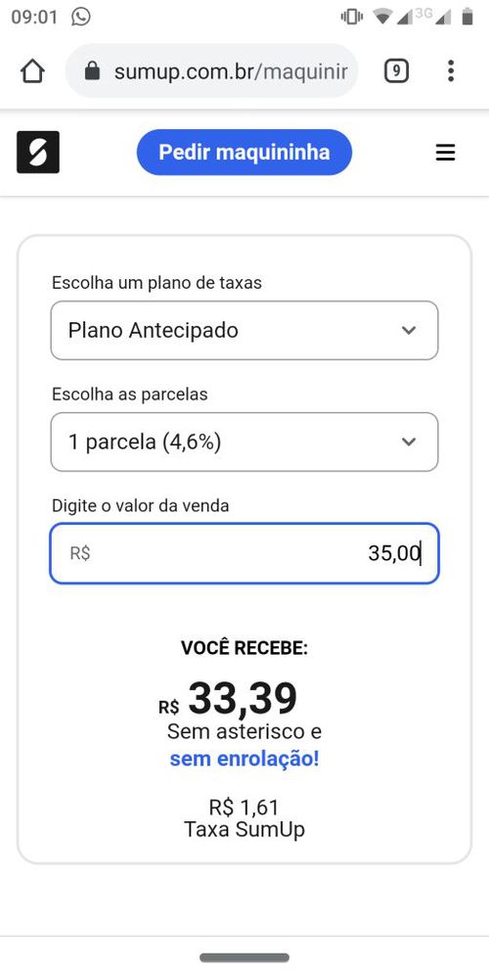Click the SumUp logo
This screenshot has width=489, height=979.
click(x=38, y=152)
